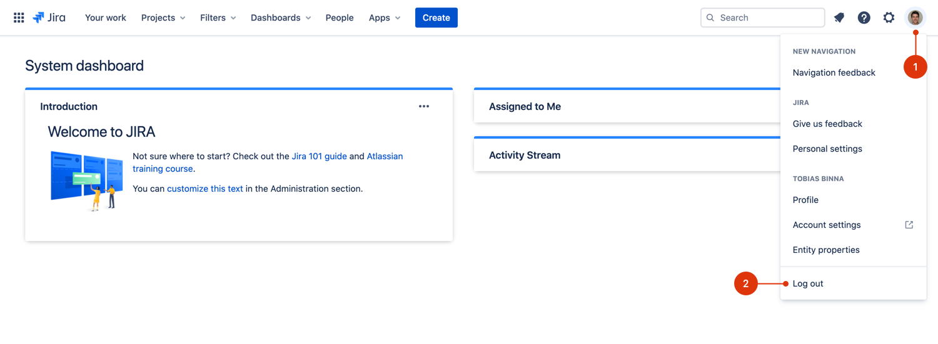Choose Personal settings in menu

(x=827, y=149)
